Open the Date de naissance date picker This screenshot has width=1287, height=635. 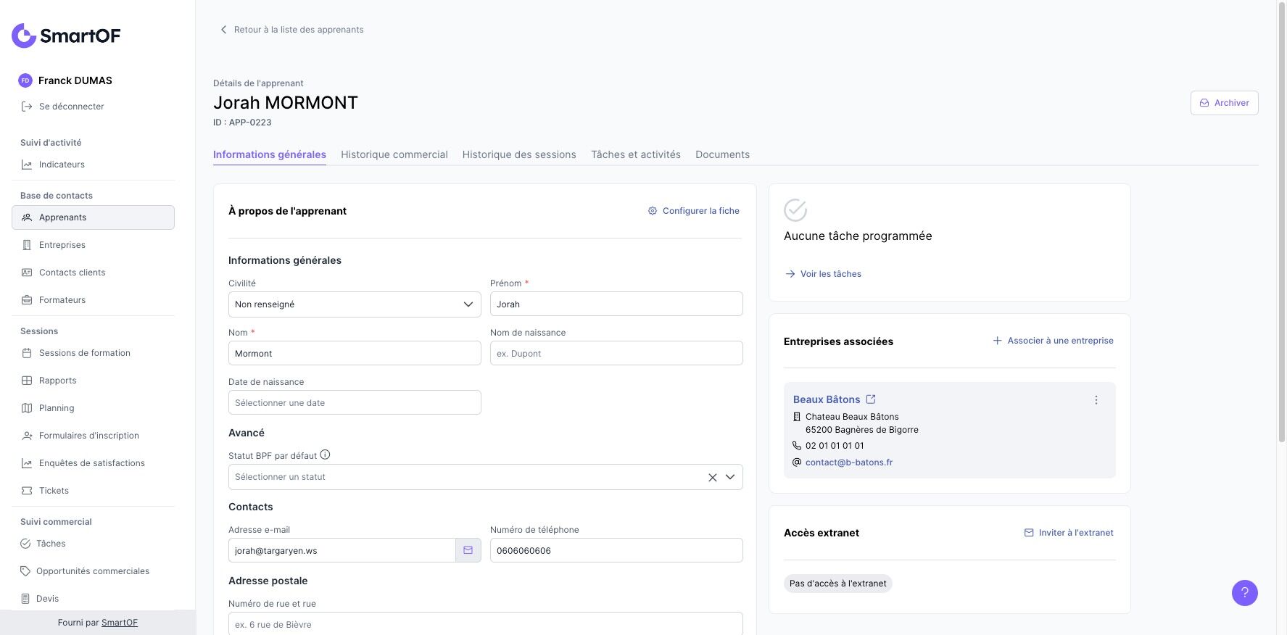click(354, 403)
